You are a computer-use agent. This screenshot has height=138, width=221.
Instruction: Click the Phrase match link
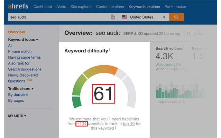coord(20,51)
